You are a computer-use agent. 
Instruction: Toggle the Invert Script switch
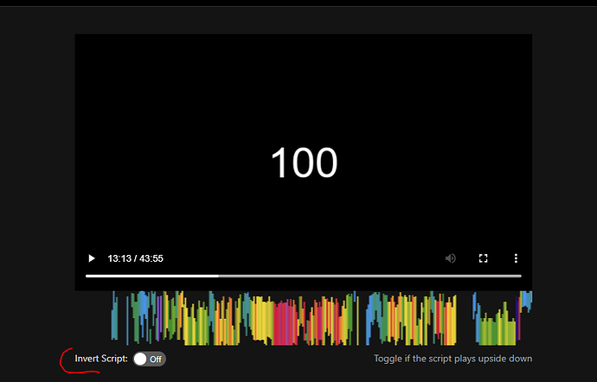[149, 359]
